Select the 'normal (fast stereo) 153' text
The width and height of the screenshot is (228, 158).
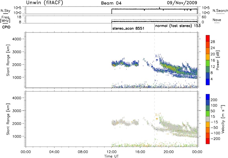tap(178, 26)
